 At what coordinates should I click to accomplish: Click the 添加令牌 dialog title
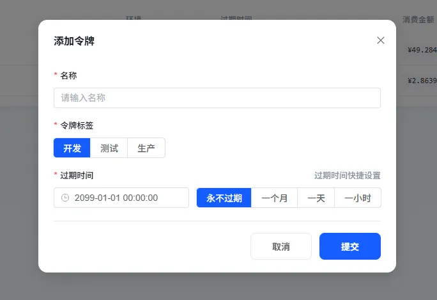pyautogui.click(x=74, y=41)
